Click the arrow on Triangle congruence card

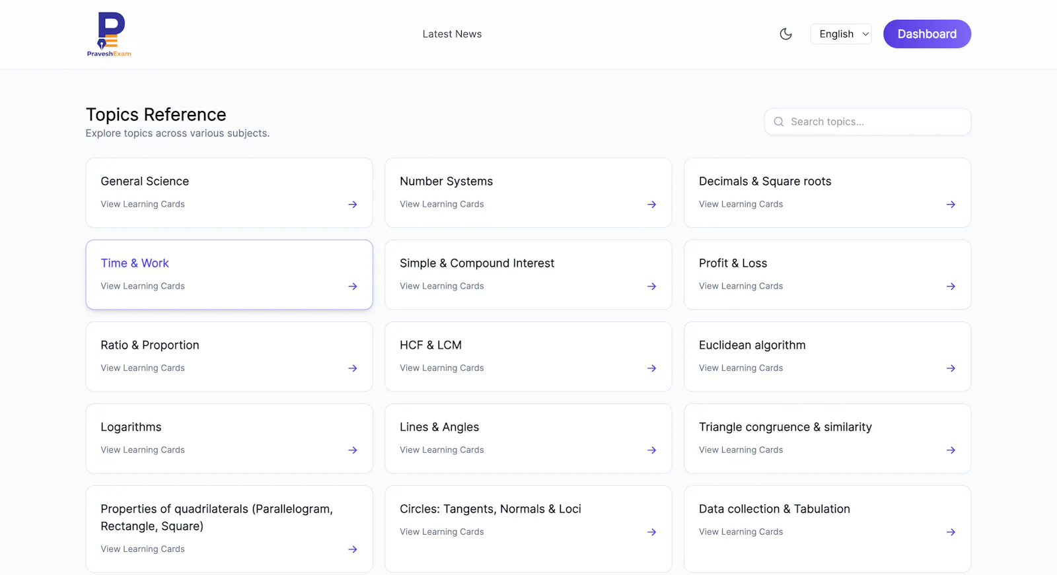tap(951, 450)
